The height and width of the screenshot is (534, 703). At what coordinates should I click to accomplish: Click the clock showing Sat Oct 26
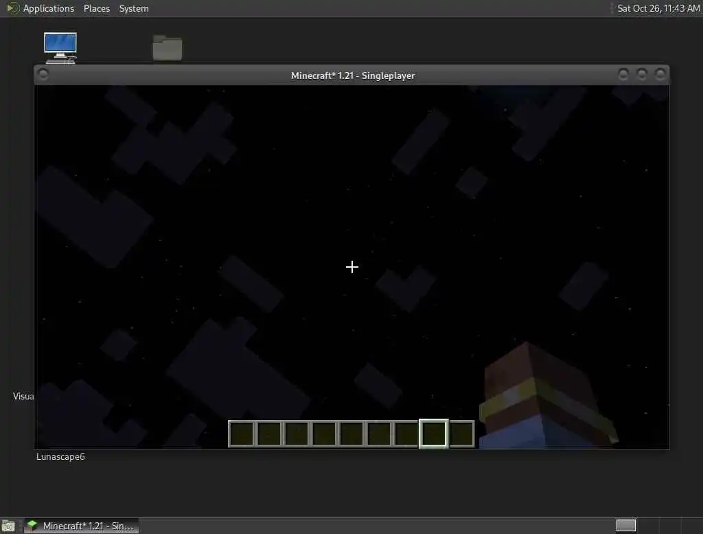click(x=658, y=8)
